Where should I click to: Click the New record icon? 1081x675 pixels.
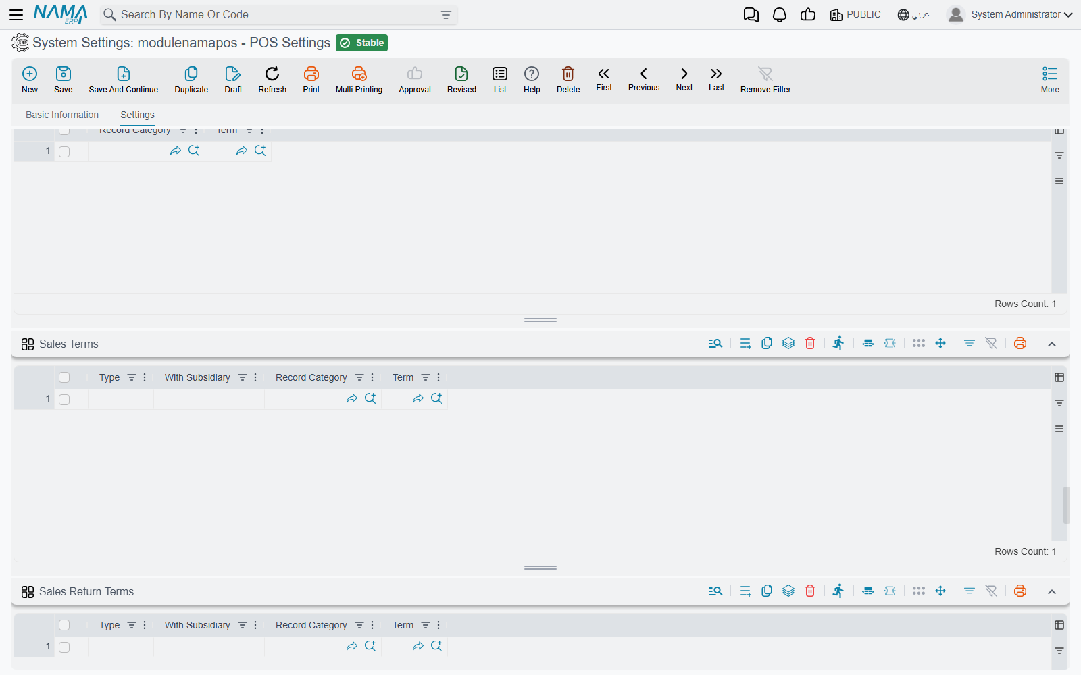(30, 74)
